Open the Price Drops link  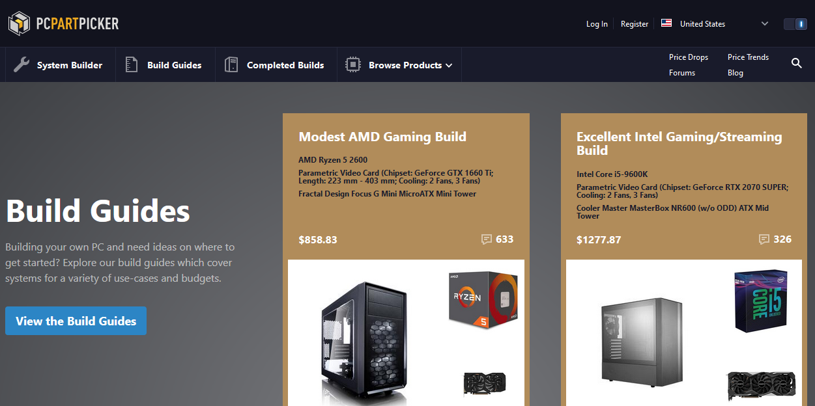click(689, 57)
